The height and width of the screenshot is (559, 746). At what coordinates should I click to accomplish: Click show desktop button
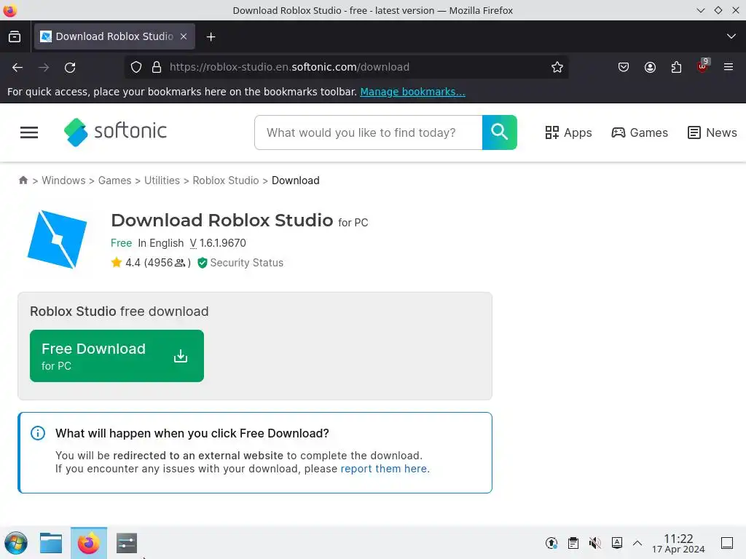click(727, 543)
